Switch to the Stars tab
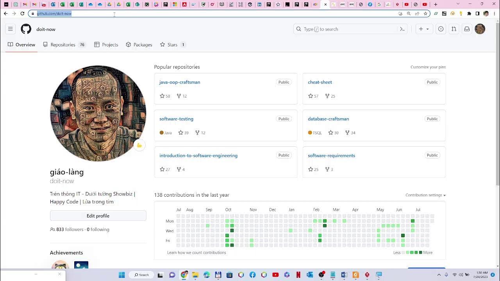This screenshot has height=281, width=500. pos(173,44)
